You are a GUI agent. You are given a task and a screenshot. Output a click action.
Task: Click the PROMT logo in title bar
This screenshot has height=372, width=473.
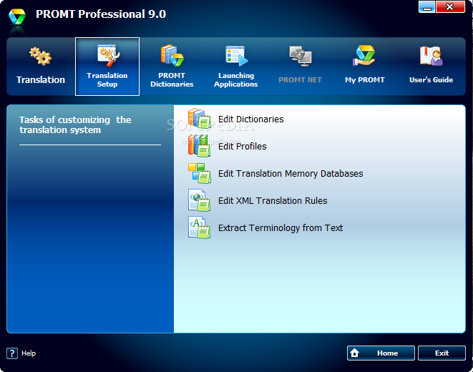17,17
